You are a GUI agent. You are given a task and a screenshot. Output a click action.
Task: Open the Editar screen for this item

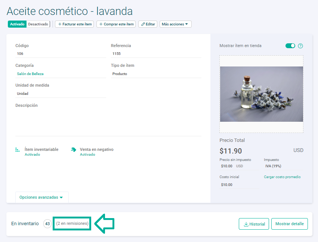(x=147, y=24)
